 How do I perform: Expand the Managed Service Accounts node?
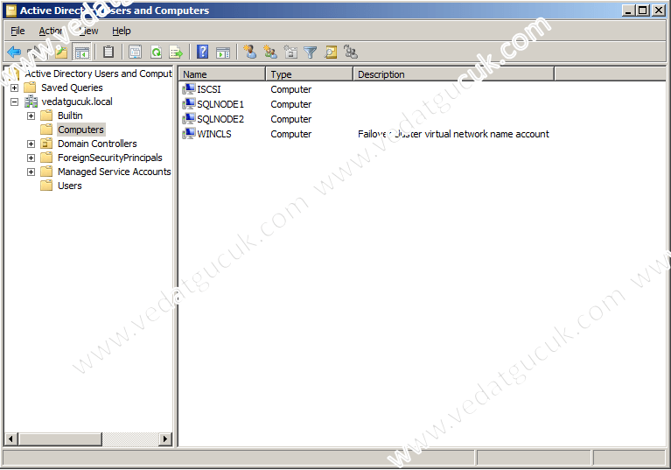[31, 172]
